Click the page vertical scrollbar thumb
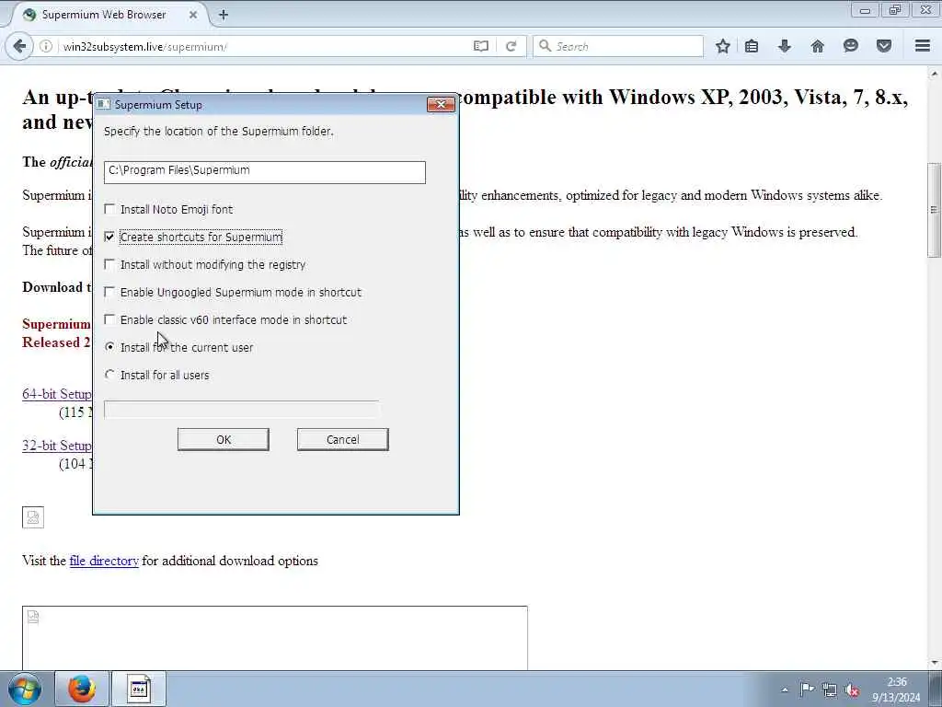This screenshot has height=707, width=942. point(935,209)
